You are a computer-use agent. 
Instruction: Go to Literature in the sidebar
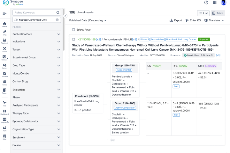(x=4, y=75)
